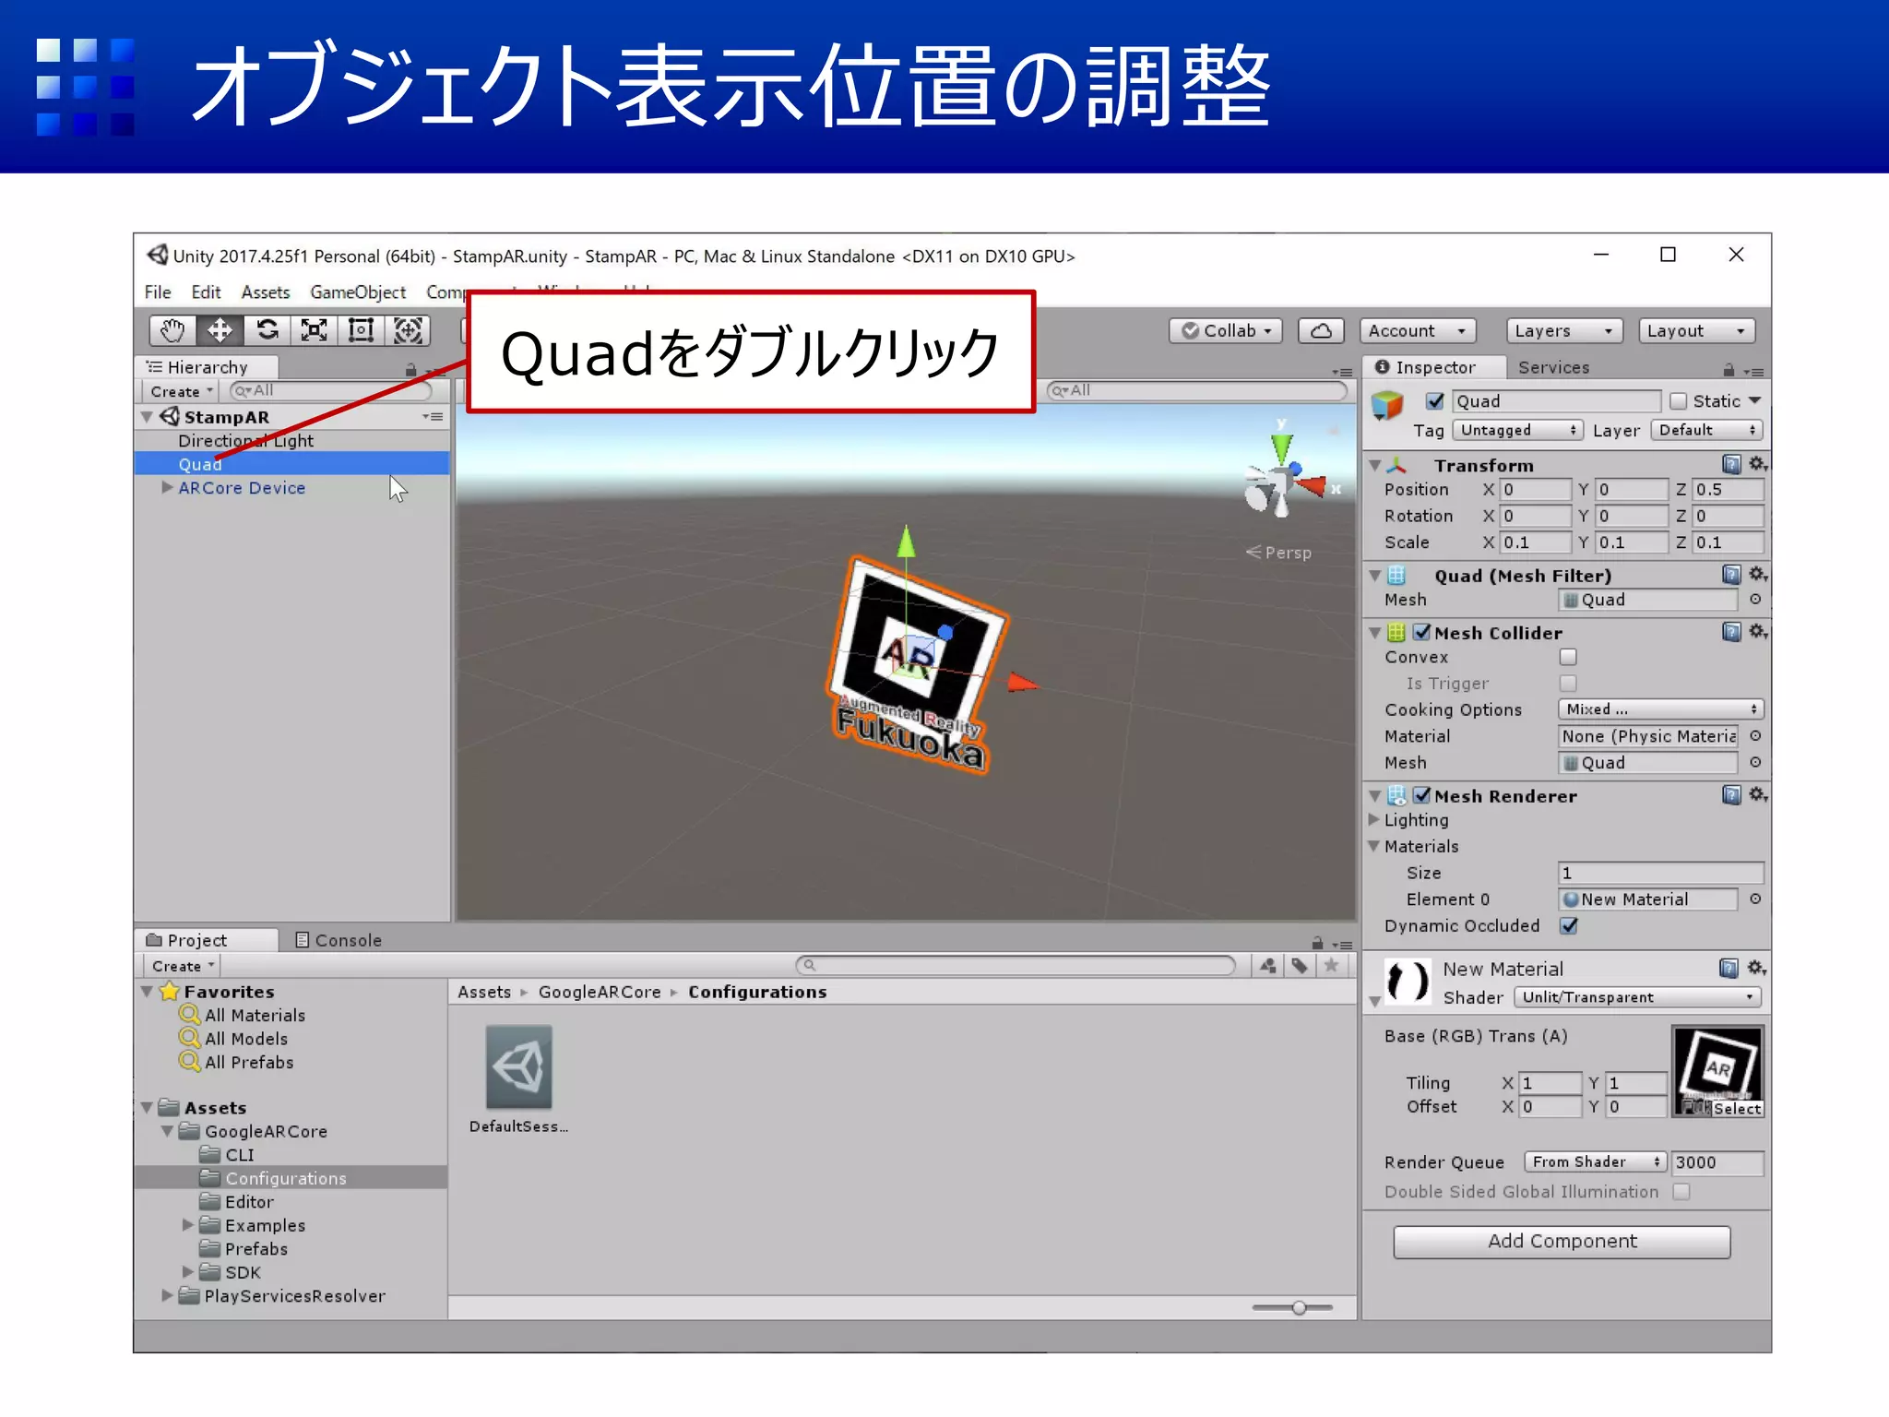Select Directional Light in Hierarchy
Viewport: 1889px width, 1417px height.
pos(245,440)
